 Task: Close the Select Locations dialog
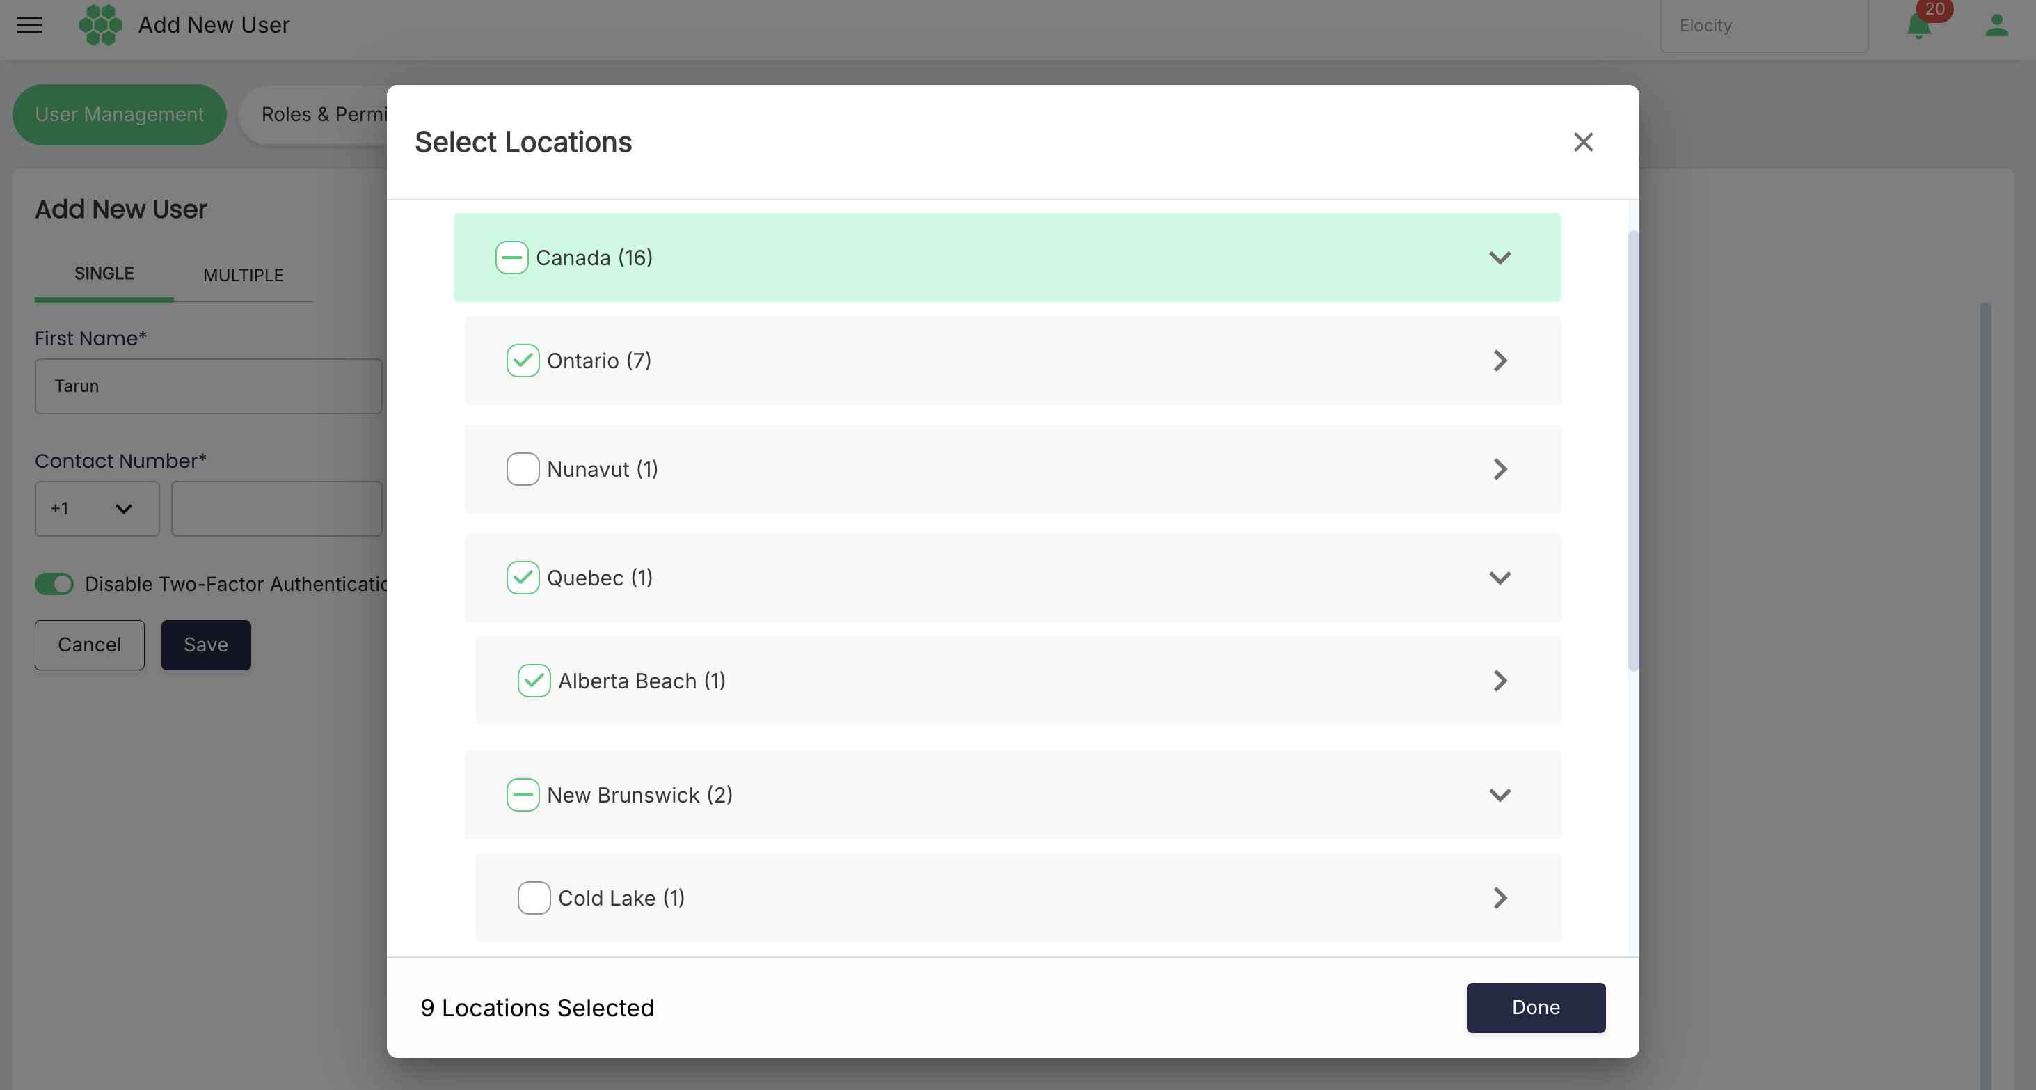pyautogui.click(x=1583, y=142)
